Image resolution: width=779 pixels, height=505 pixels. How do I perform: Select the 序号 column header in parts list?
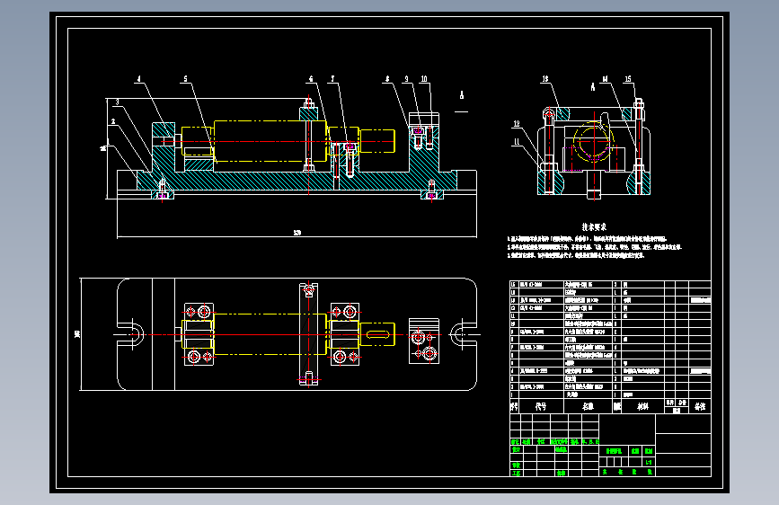tap(514, 406)
